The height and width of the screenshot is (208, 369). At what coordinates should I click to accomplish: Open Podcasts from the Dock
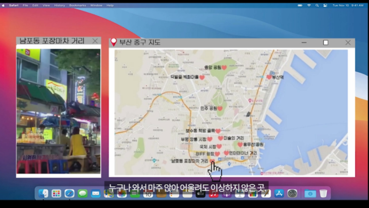point(227,194)
